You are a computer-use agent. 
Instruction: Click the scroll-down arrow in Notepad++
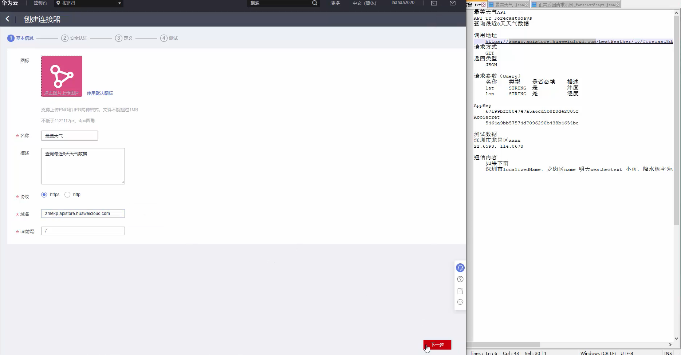pyautogui.click(x=676, y=339)
